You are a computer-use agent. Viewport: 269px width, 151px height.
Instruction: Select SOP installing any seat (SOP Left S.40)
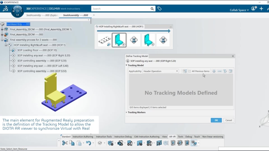click(43, 66)
